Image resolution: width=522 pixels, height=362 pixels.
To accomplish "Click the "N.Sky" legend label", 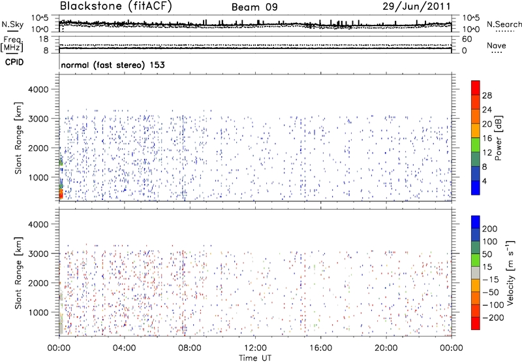I will tap(12, 24).
